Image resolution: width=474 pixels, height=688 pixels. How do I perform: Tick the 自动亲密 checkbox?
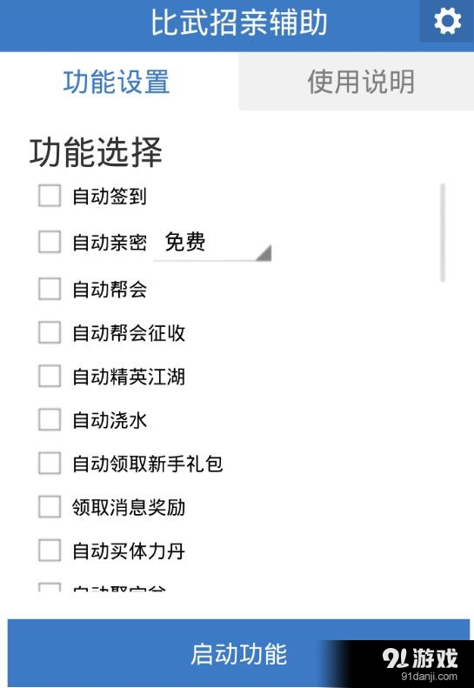[50, 242]
